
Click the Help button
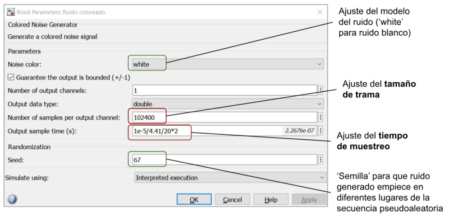coord(271,199)
